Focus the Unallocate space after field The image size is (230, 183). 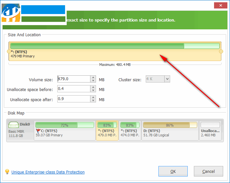click(x=74, y=99)
